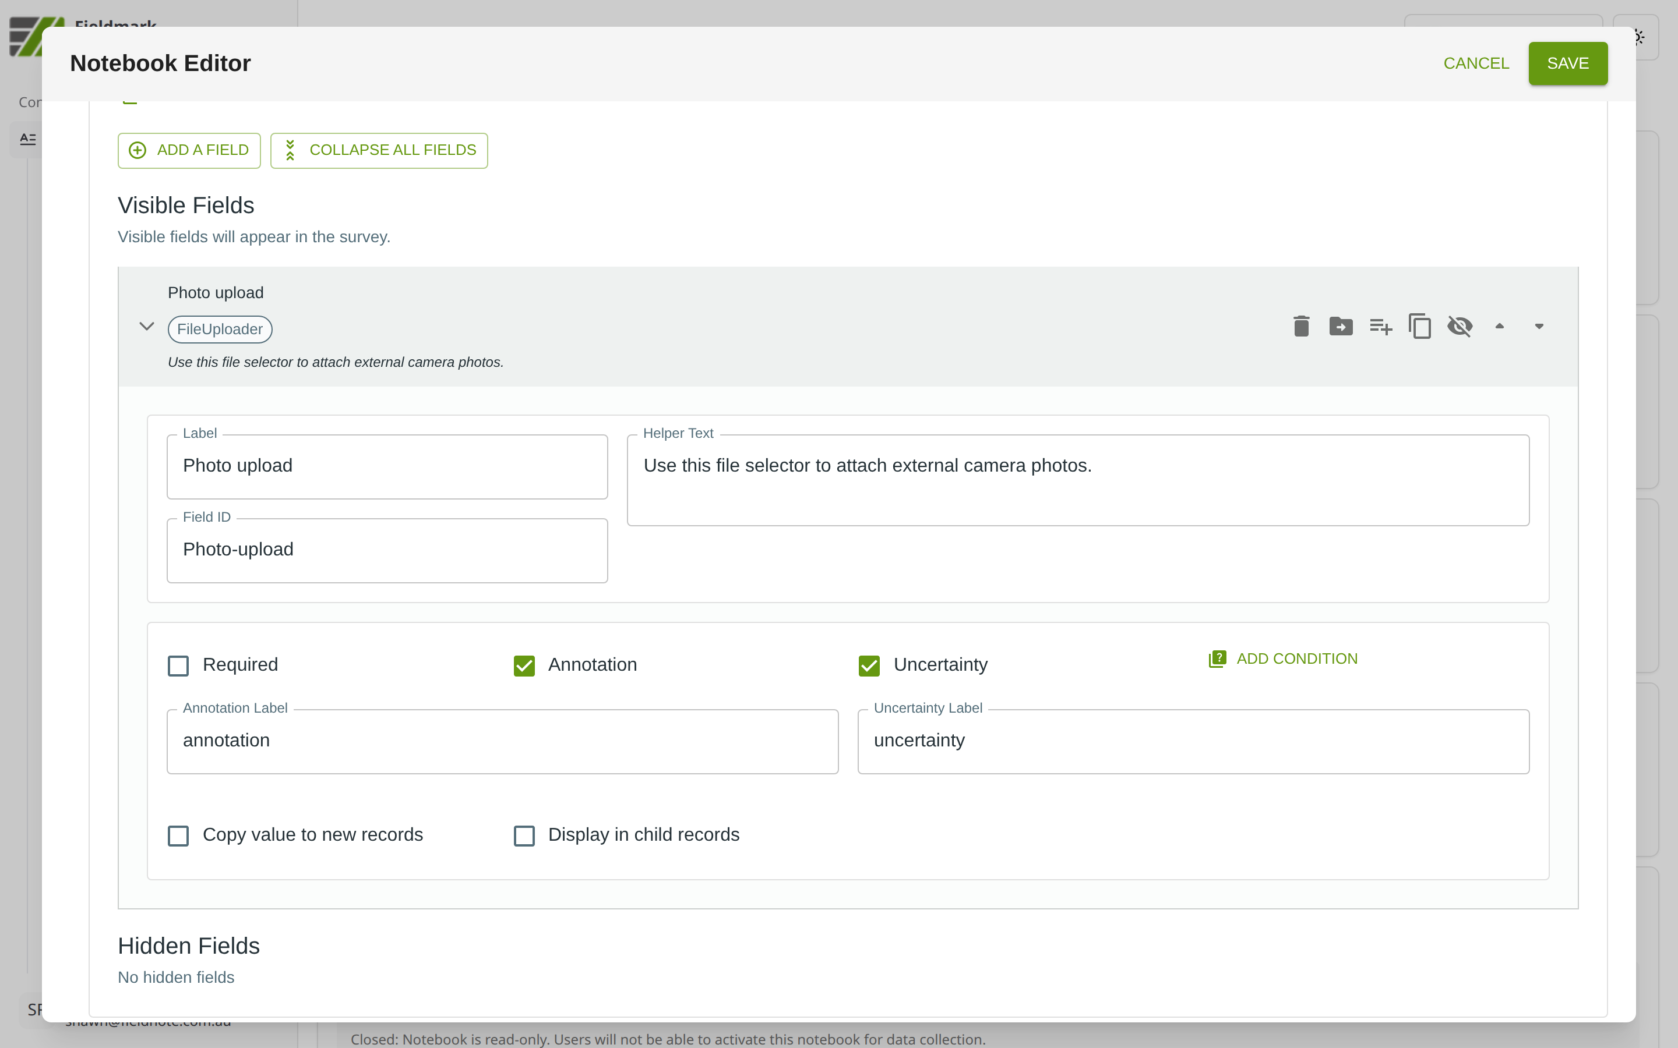Click the move-to-section folder icon
Screen dimensions: 1678x1048
click(x=1340, y=327)
